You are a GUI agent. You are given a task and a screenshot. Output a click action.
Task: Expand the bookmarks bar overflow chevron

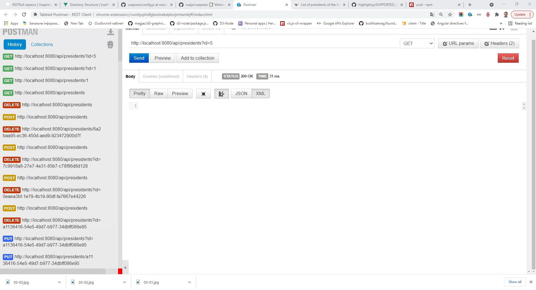coord(501,23)
